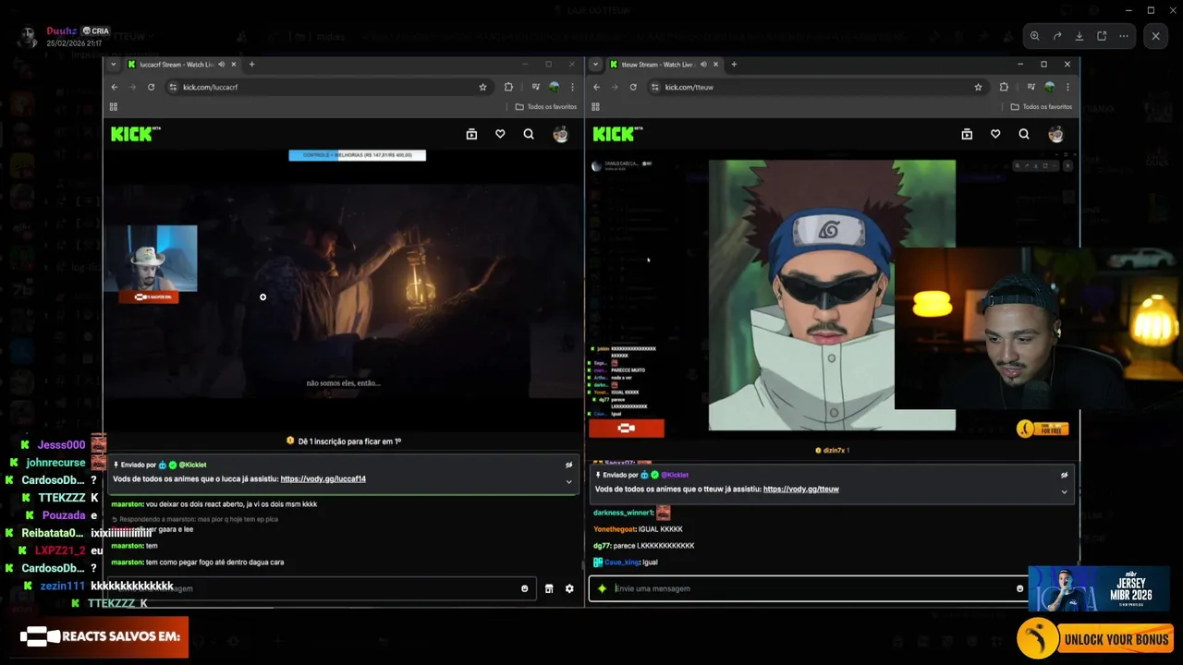Click username 'darkness_winner1' in tteuw chat
This screenshot has height=665, width=1183.
[x=623, y=513]
